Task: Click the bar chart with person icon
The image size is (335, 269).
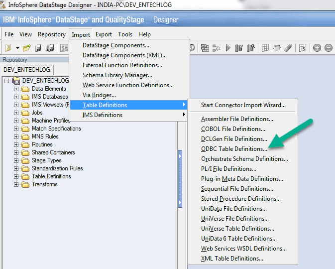Action: (250, 48)
